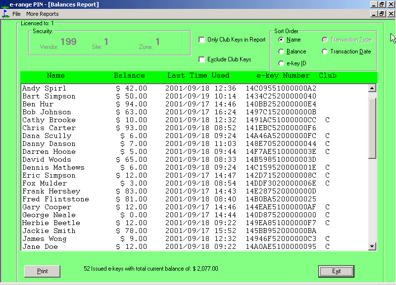Check the Exclude Club Keys box
Screen dimensions: 396x285
click(202, 60)
